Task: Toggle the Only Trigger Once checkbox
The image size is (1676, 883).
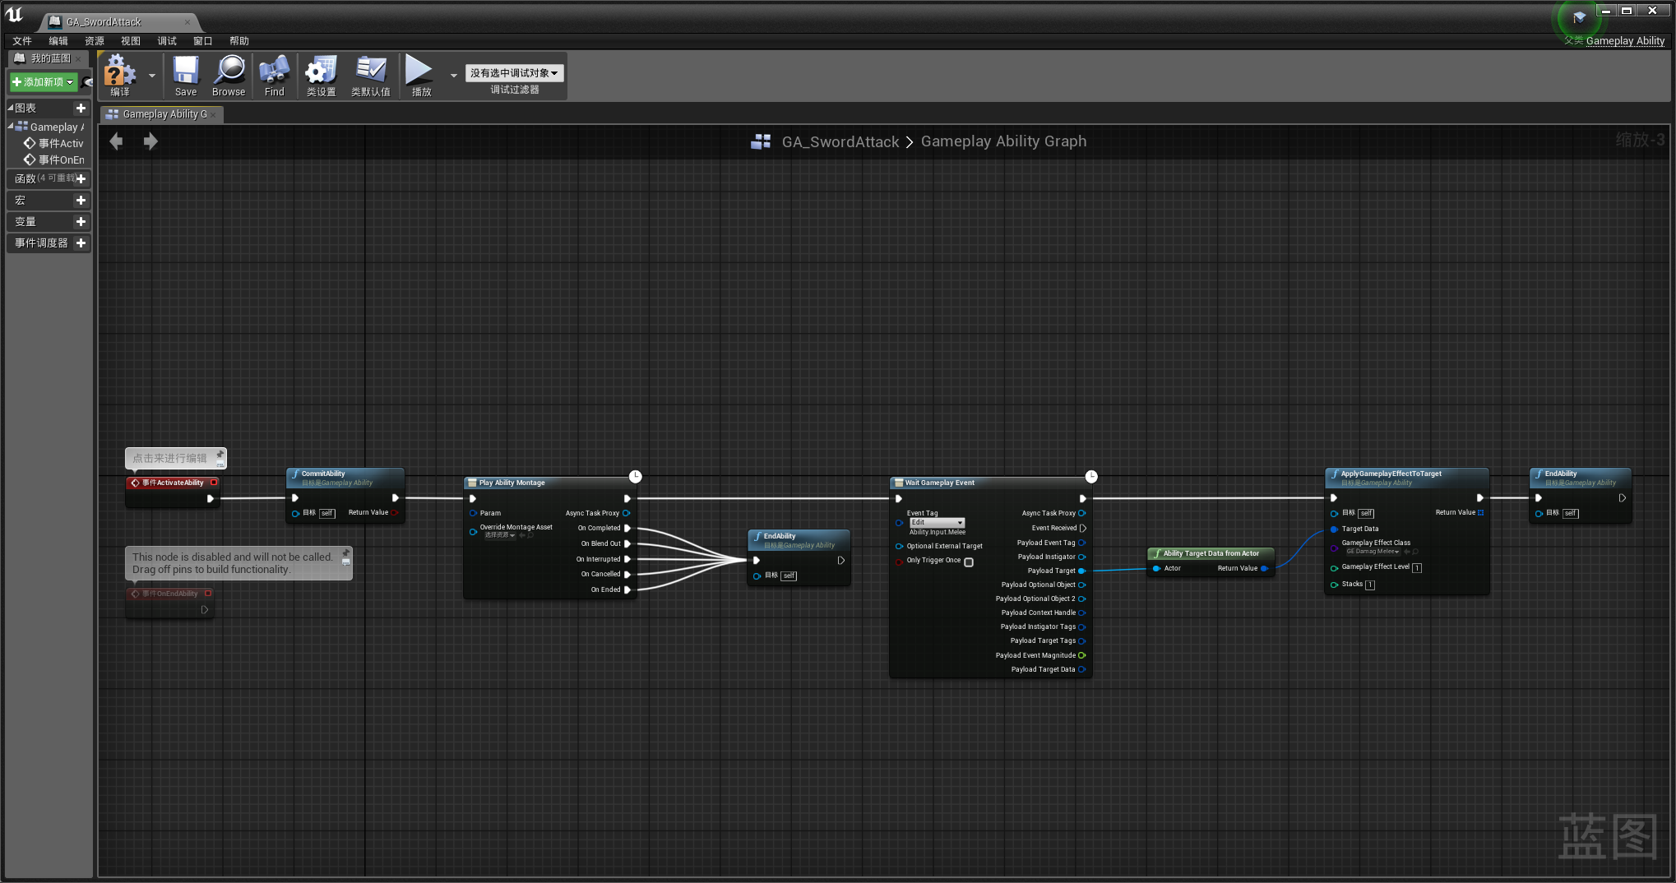Action: 969,562
